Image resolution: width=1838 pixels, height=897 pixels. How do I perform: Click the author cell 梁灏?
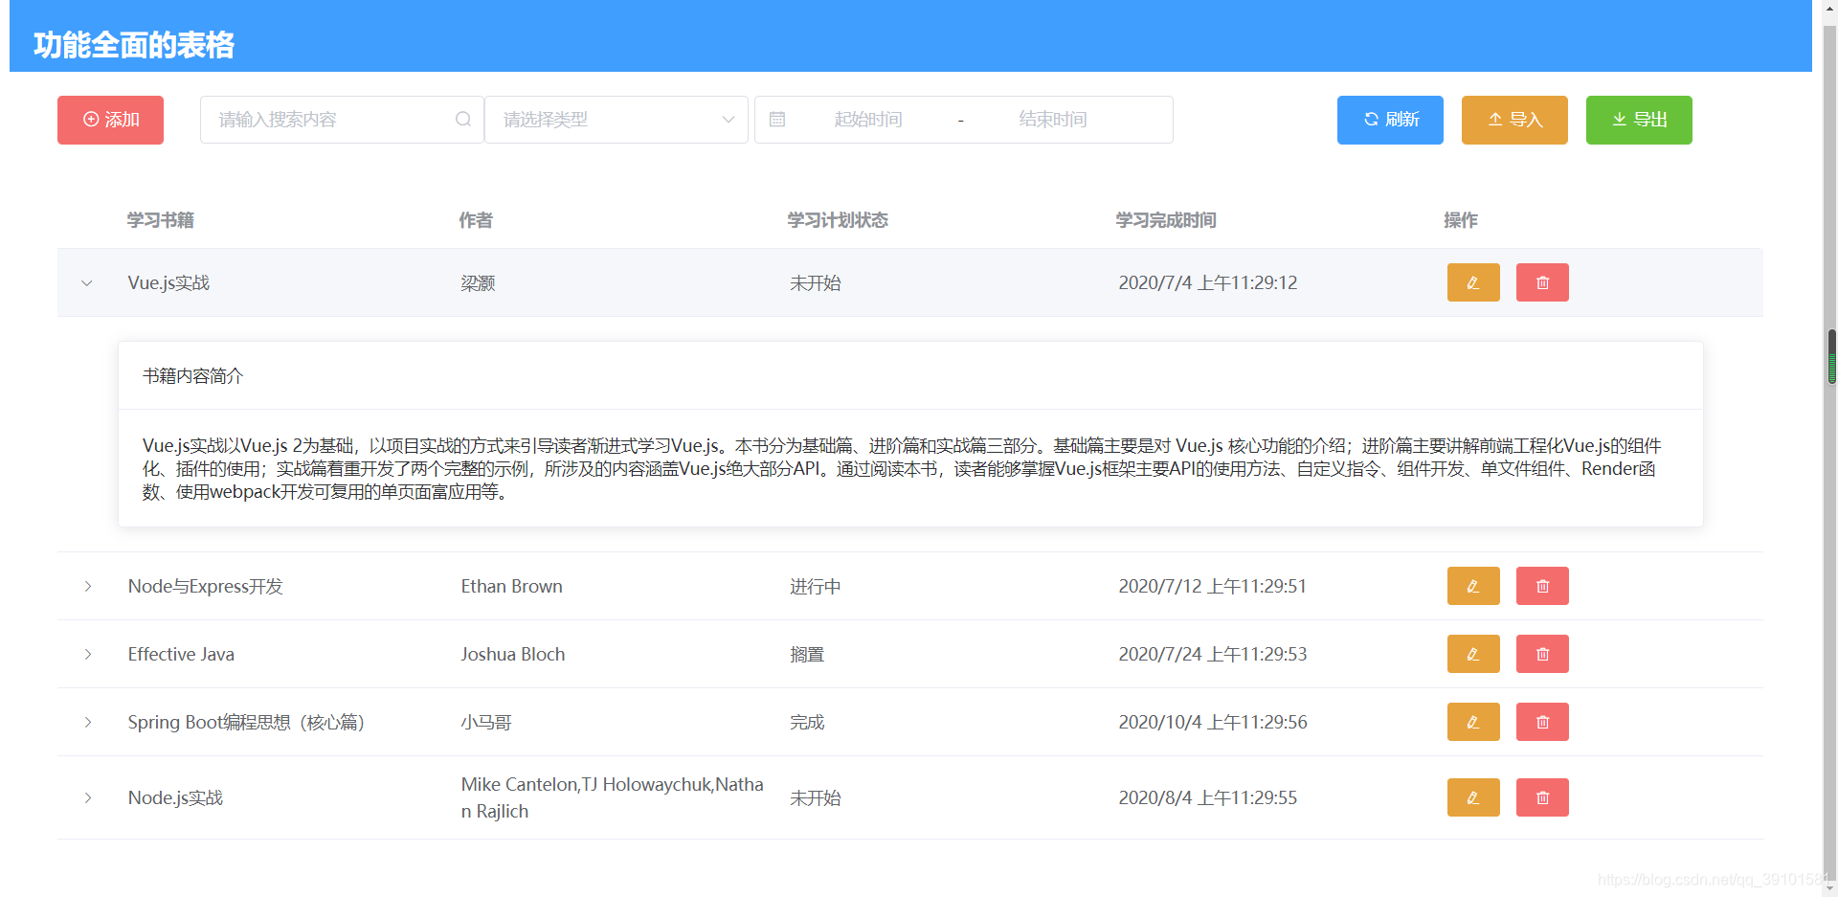point(478,283)
